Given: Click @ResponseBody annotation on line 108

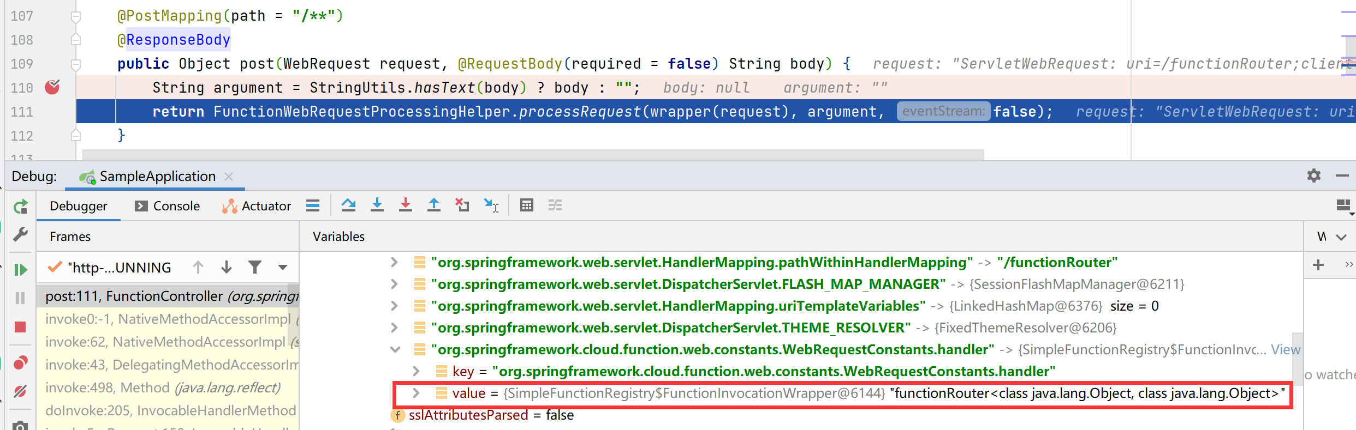Looking at the screenshot, I should [x=174, y=40].
